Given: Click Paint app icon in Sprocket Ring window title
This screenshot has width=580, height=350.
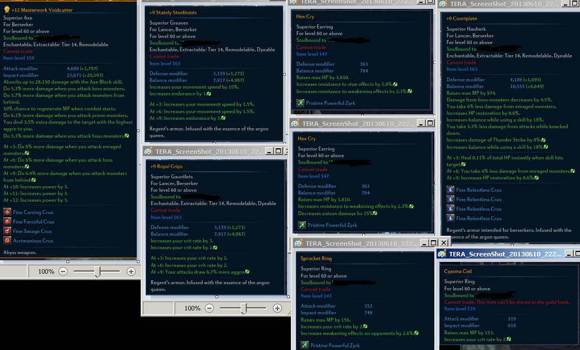Looking at the screenshot, I should point(298,244).
